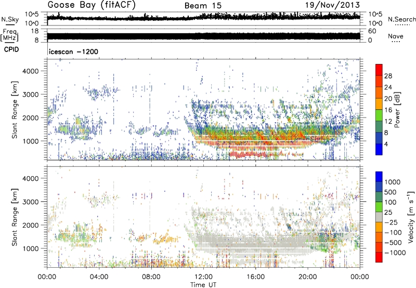This screenshot has height=288, width=416.
Task: Click the '3000' tick of the power panel
Action: (30, 95)
